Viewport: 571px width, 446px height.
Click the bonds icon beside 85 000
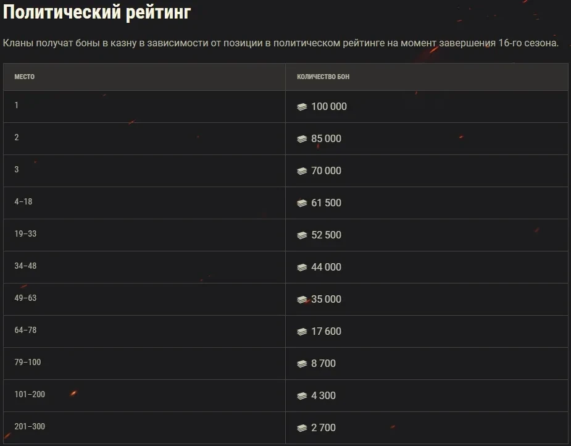tap(302, 139)
